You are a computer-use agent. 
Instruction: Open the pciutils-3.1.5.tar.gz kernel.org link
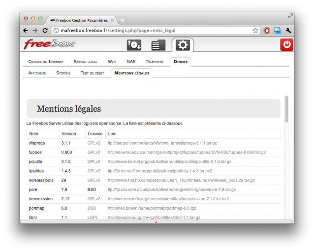[169, 161]
